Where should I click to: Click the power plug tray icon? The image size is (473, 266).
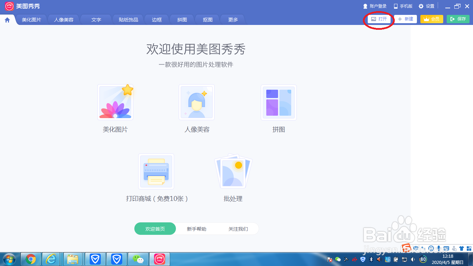coord(396,259)
